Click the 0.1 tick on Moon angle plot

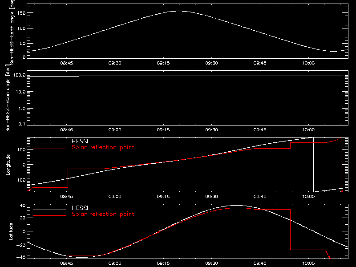22,124
